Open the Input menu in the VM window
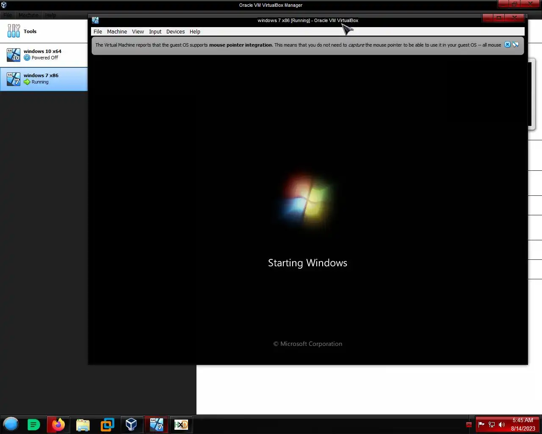The width and height of the screenshot is (542, 434). pos(155,32)
